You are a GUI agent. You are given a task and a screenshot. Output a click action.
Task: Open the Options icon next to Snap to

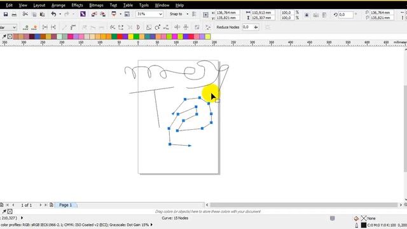coord(194,14)
